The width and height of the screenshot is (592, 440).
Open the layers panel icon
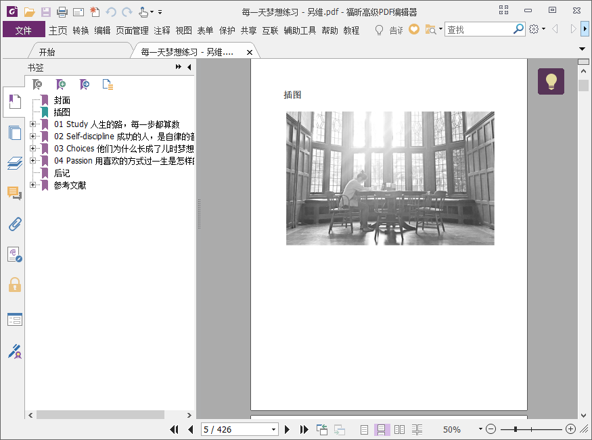click(x=15, y=164)
